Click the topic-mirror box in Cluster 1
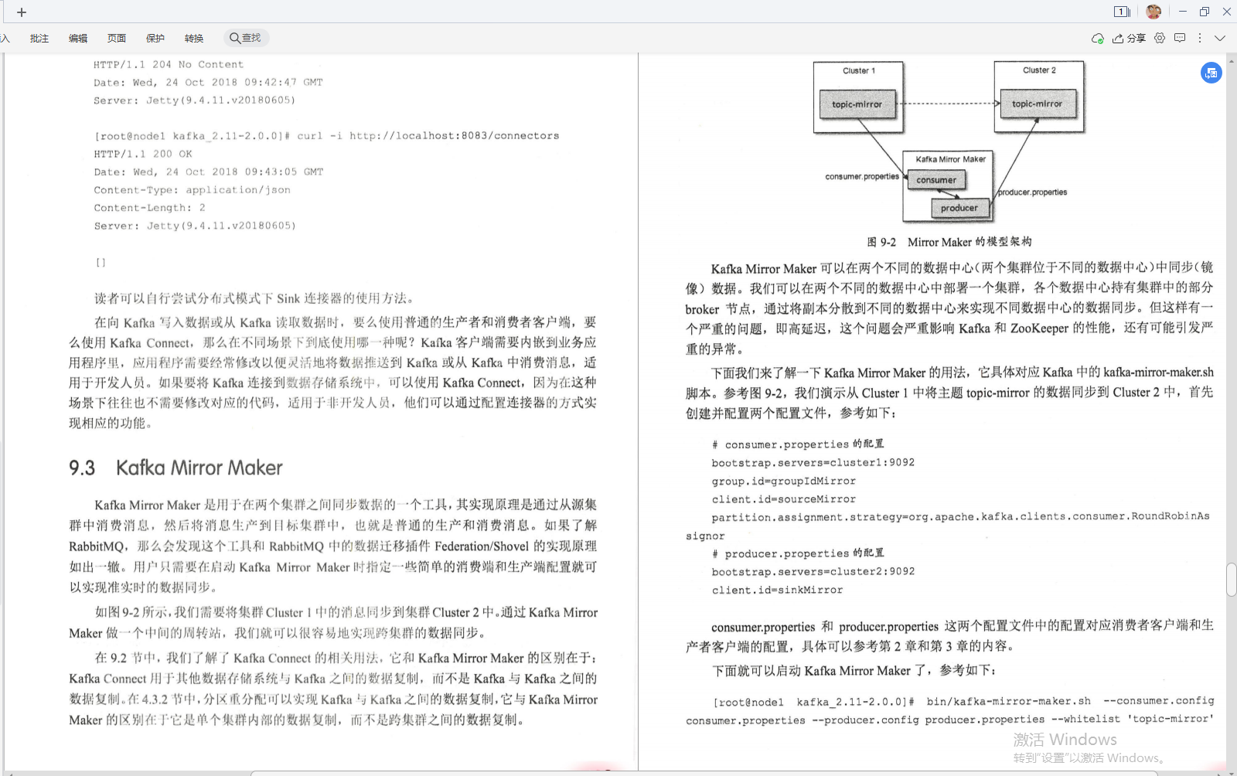The width and height of the screenshot is (1237, 776). click(857, 104)
